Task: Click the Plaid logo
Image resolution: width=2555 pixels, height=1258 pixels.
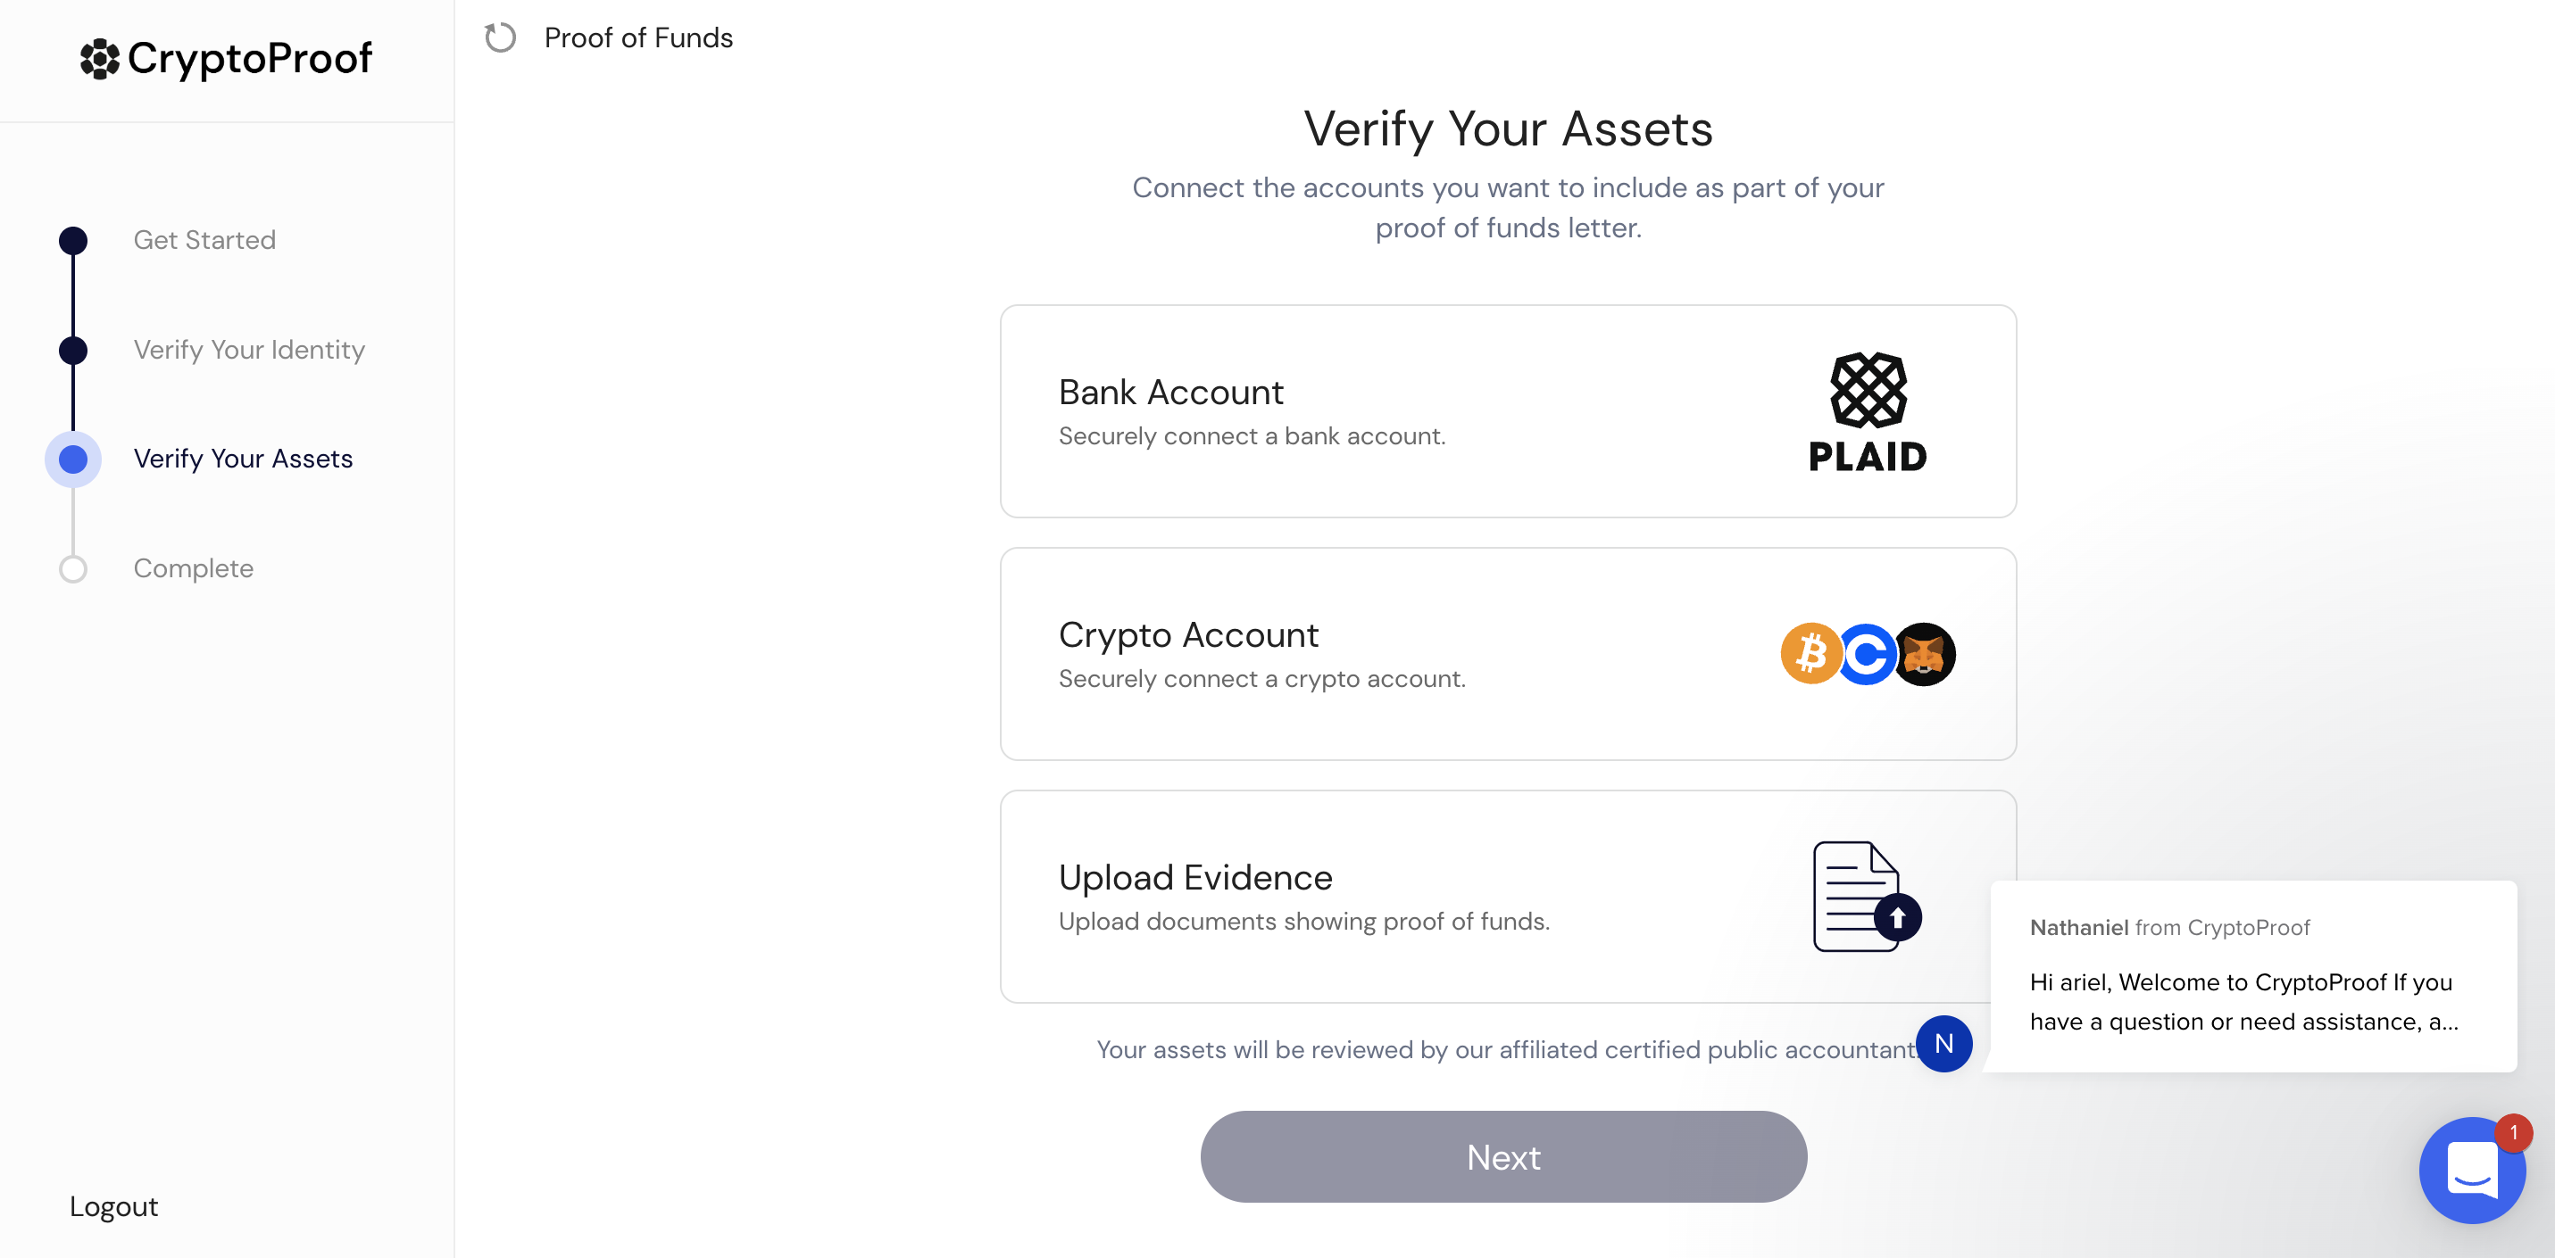Action: (1868, 411)
